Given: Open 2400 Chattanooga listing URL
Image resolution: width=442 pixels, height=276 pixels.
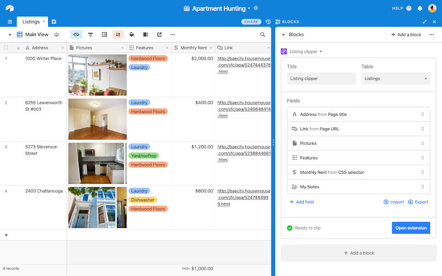Looking at the screenshot, I should click(244, 198).
